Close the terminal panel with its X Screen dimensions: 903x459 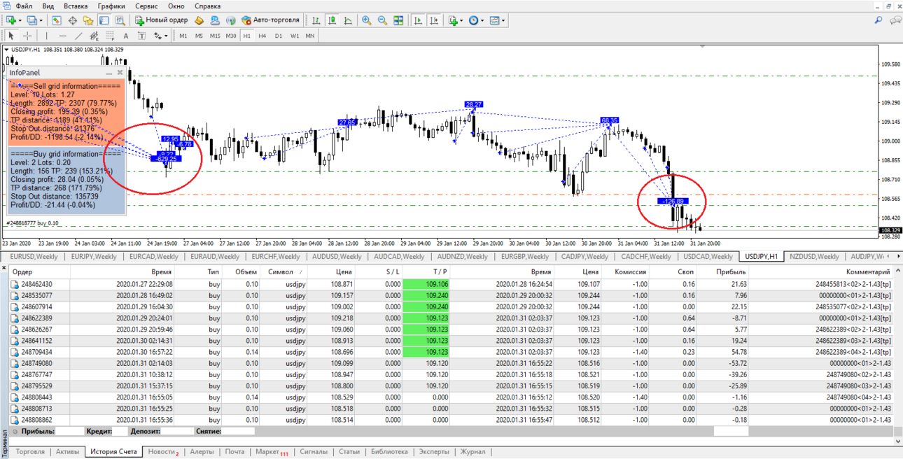pos(4,268)
